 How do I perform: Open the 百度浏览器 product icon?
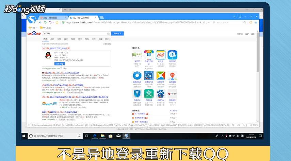click(137, 76)
